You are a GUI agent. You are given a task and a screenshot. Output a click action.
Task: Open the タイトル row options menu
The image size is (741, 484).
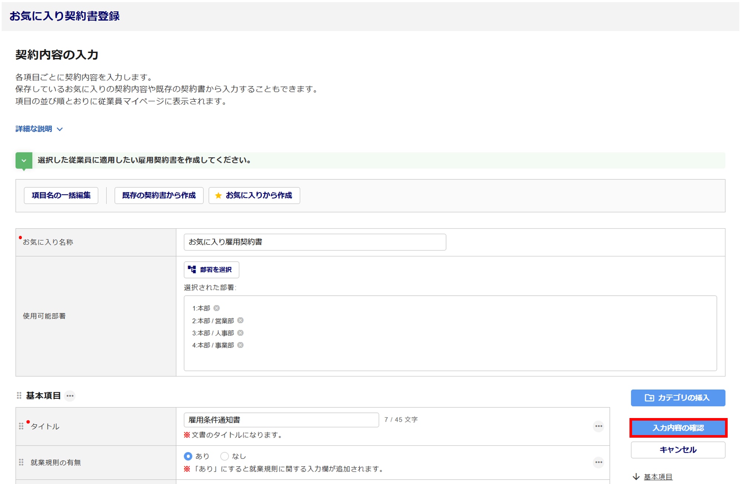[x=598, y=426]
